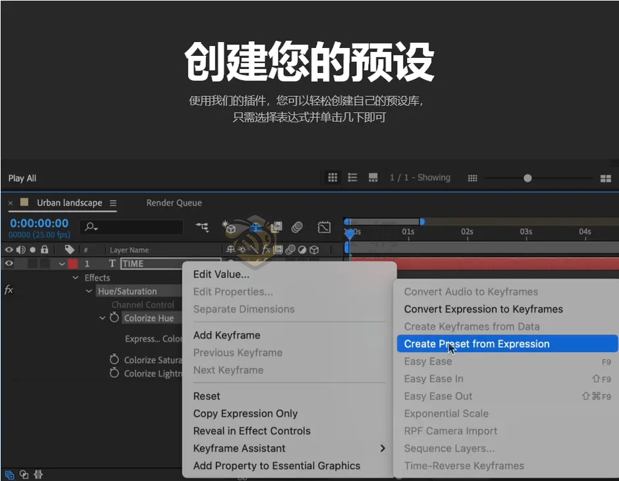Click the Lock column header
619x481 pixels.
tap(45, 249)
